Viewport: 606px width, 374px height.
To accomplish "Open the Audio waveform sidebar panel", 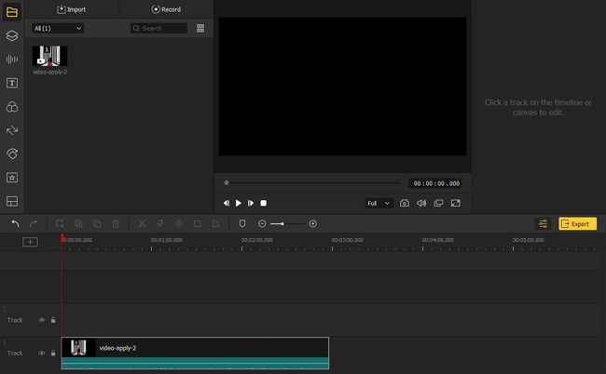I will [12, 59].
